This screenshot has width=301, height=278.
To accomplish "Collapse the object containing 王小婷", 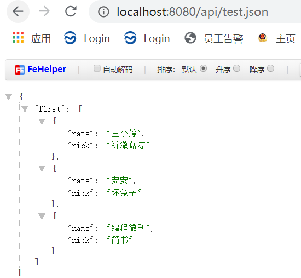I will 42,121.
